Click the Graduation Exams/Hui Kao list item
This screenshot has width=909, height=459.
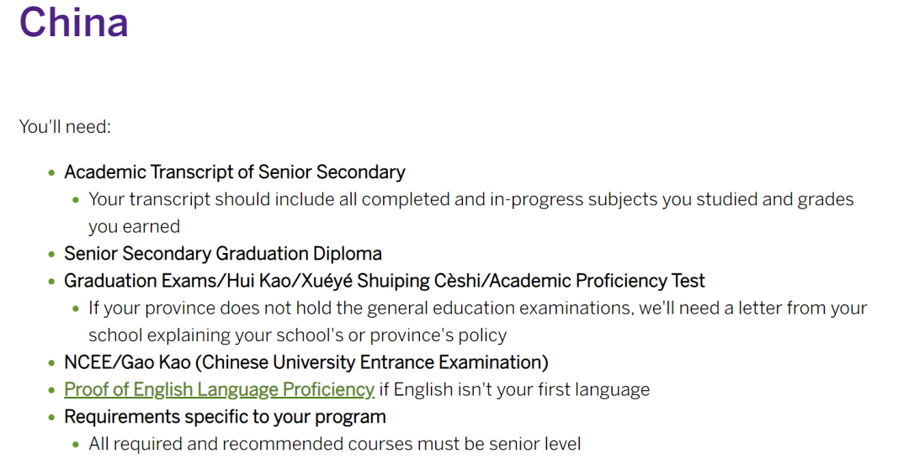(385, 281)
